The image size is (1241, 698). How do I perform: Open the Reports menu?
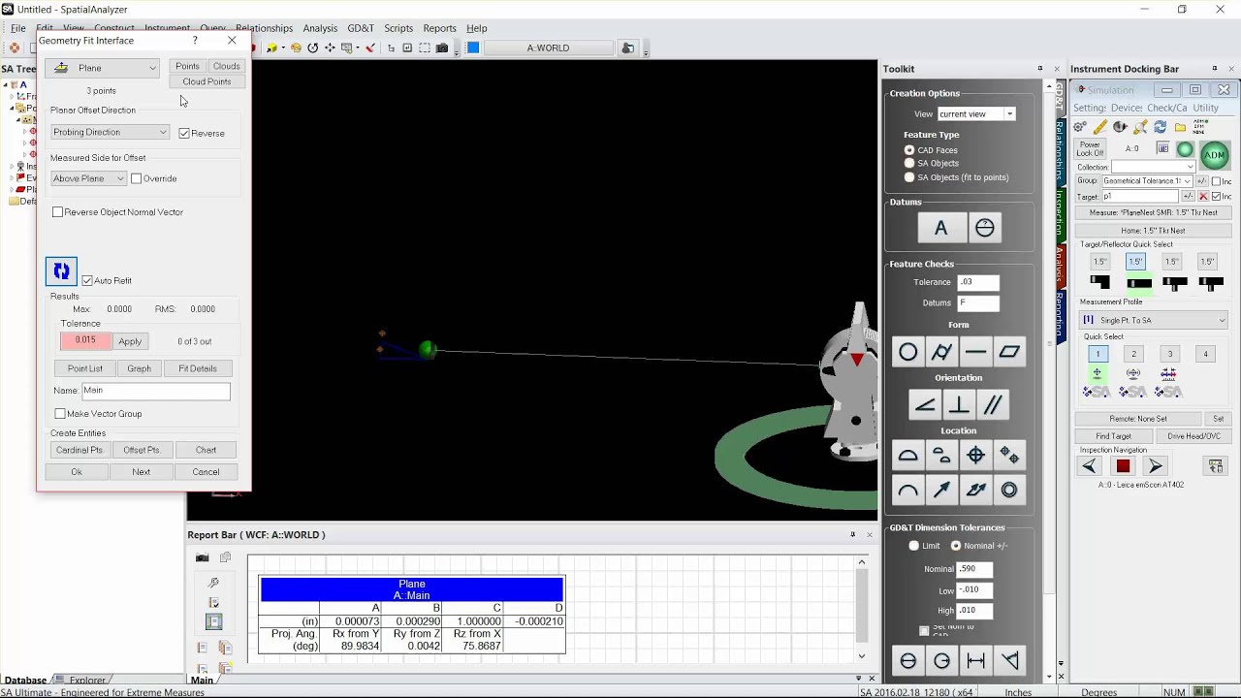pyautogui.click(x=440, y=28)
